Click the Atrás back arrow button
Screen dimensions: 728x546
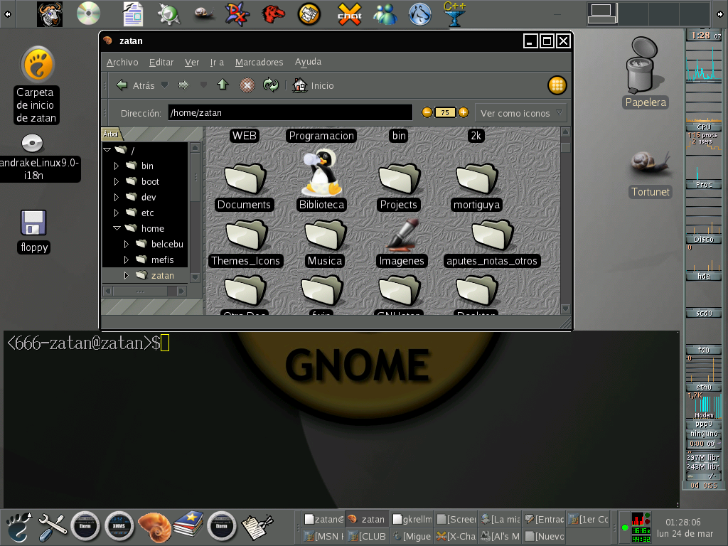(x=135, y=85)
